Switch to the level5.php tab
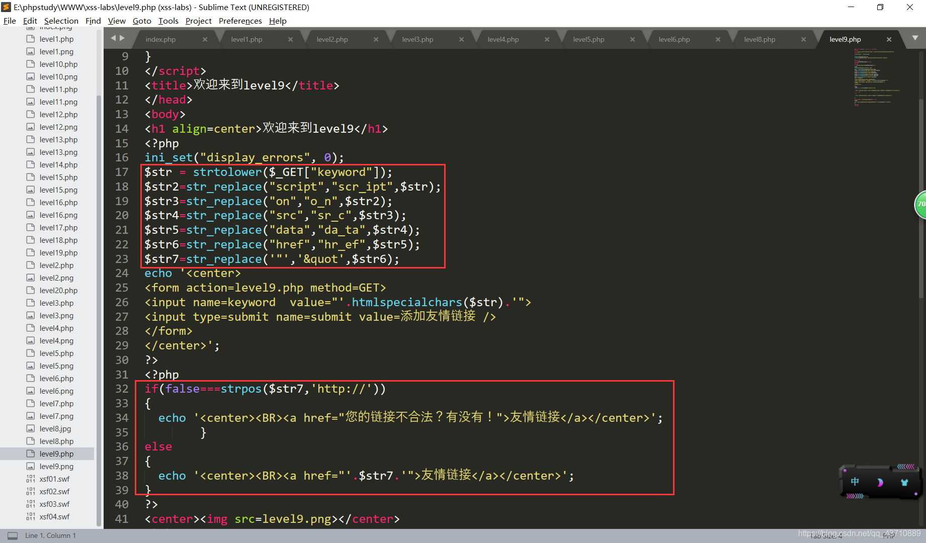 [588, 39]
